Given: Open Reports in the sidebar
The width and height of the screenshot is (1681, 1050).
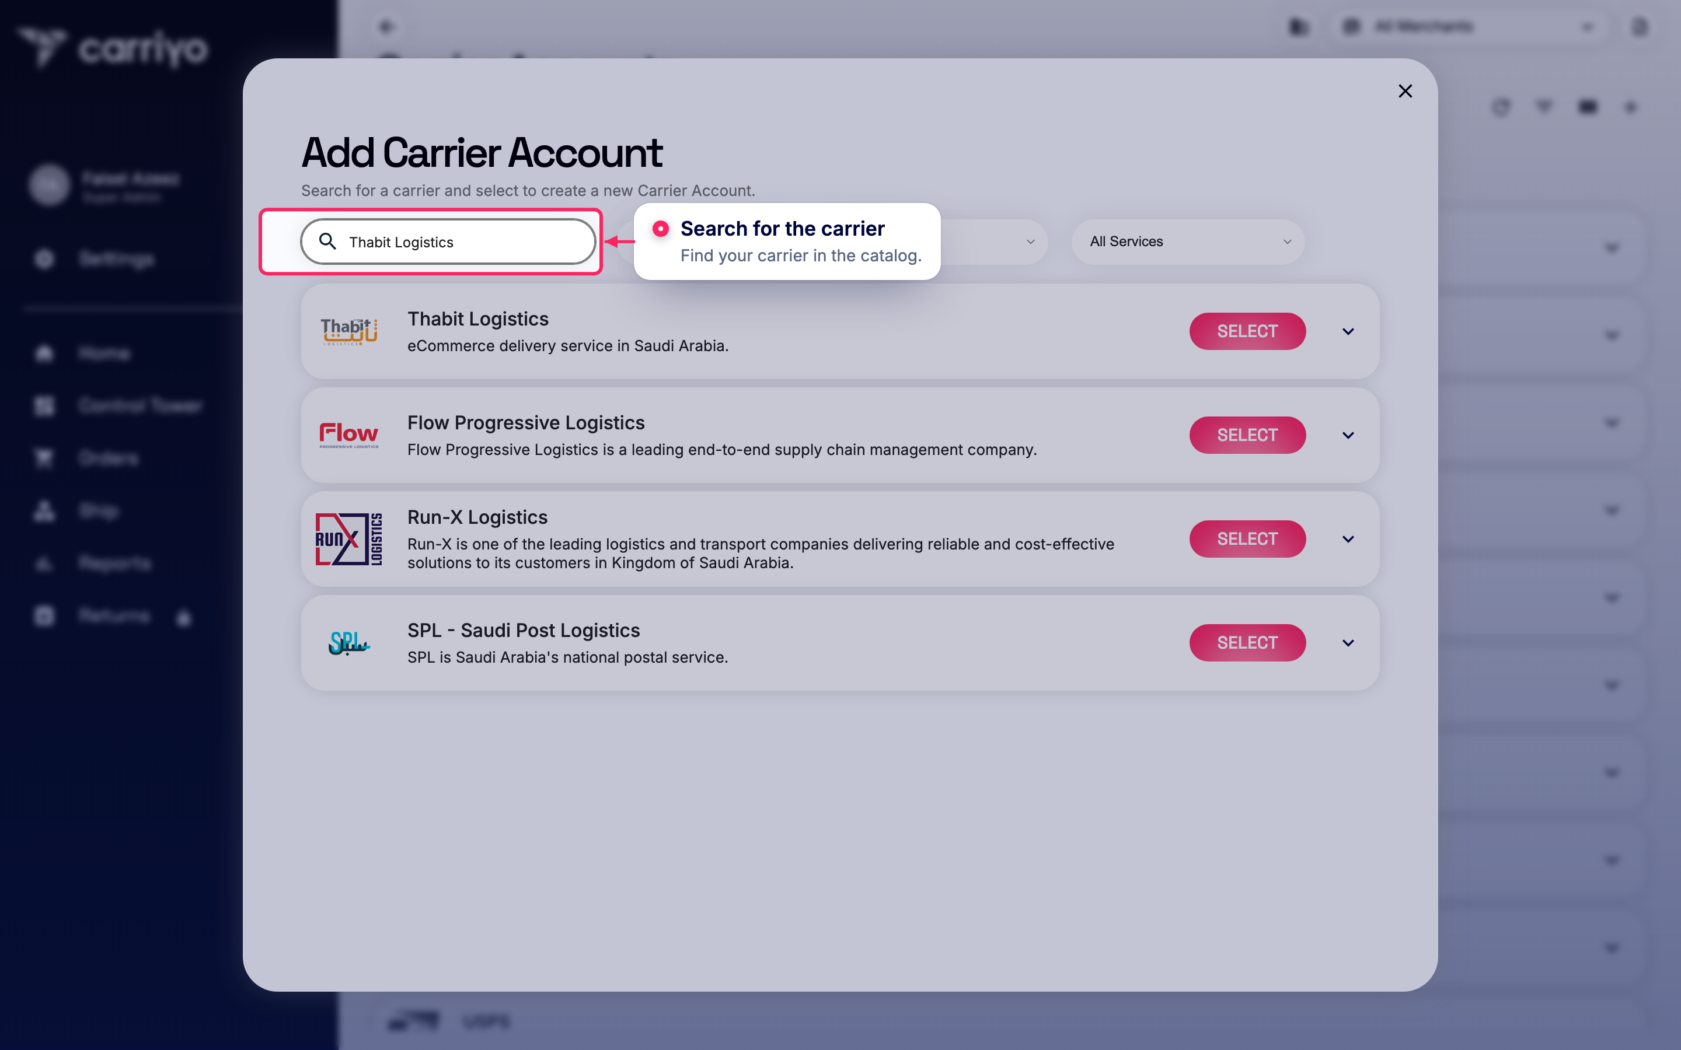Looking at the screenshot, I should pos(114,563).
